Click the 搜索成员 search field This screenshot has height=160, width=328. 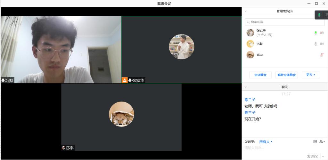[285, 22]
